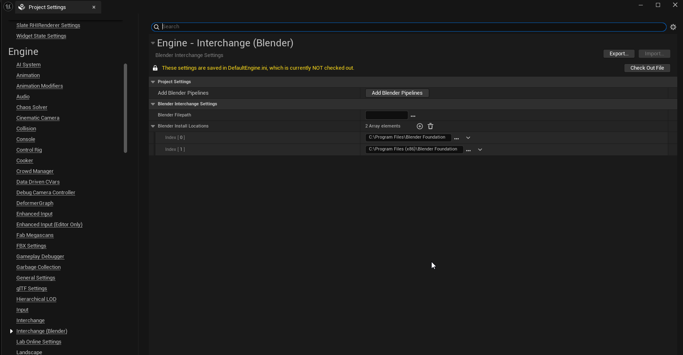Select the Project Settings tab
683x355 pixels.
58,7
